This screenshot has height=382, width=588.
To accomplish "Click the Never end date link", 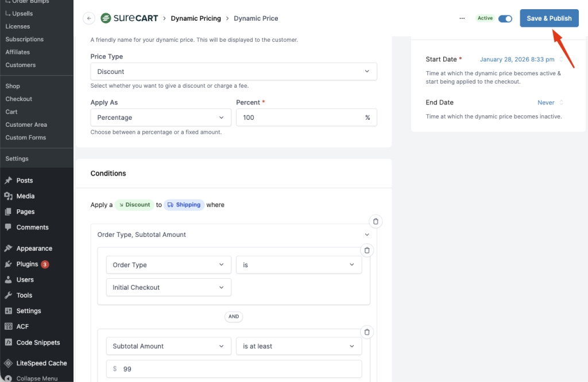I will (546, 102).
